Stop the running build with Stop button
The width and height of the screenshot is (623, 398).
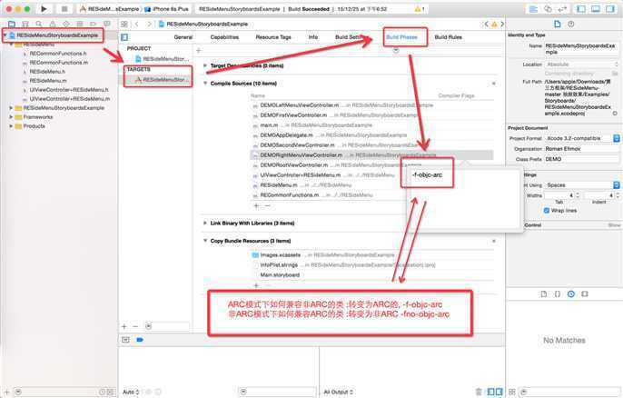(x=64, y=9)
